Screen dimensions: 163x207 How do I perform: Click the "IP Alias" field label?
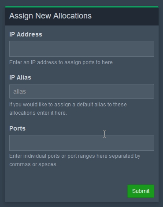point(20,77)
